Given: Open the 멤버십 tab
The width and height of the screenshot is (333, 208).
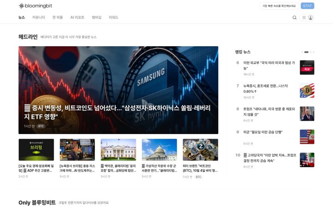Looking at the screenshot, I should coord(96,18).
